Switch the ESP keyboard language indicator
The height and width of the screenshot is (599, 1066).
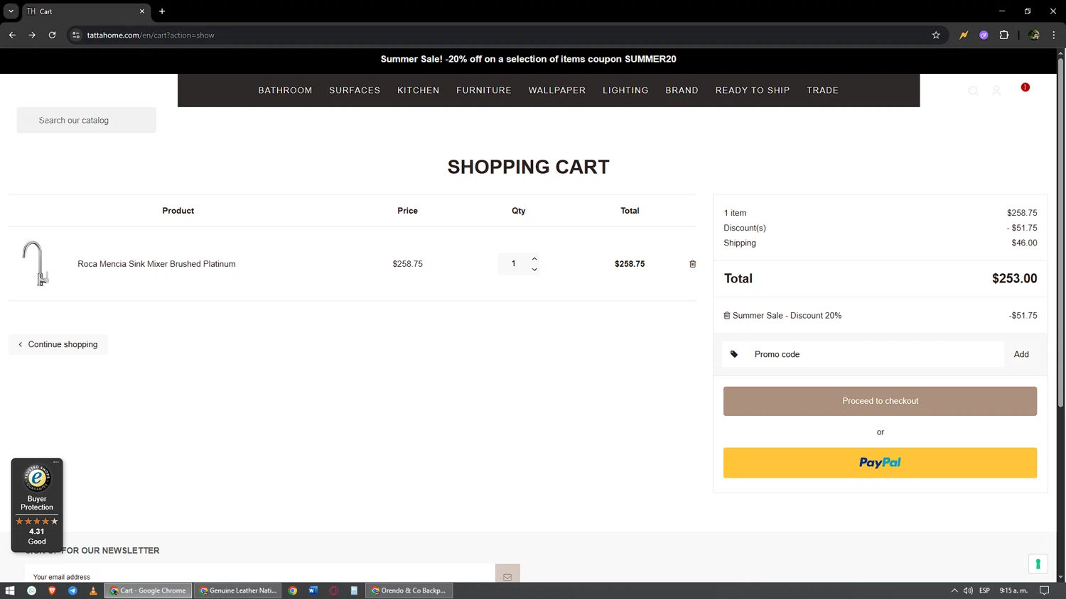[x=984, y=590]
